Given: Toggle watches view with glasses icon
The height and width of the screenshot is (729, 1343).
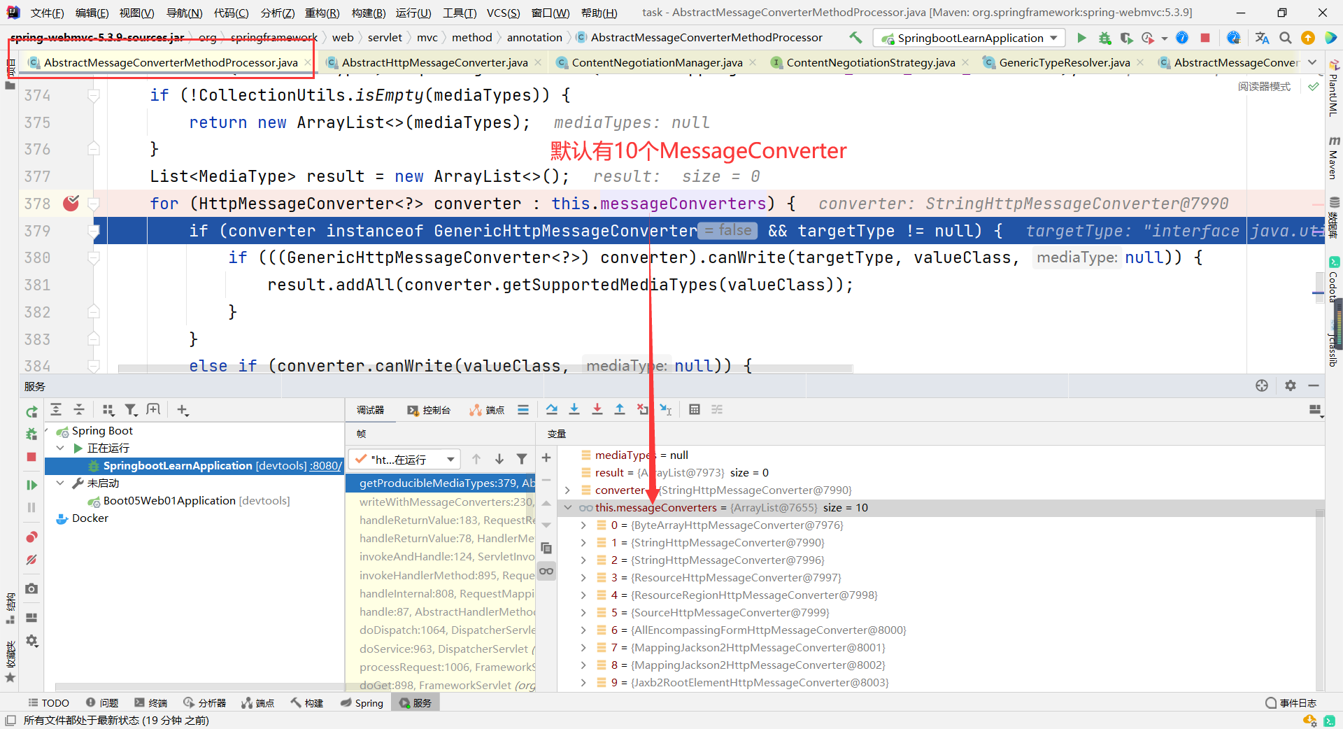Looking at the screenshot, I should [546, 572].
